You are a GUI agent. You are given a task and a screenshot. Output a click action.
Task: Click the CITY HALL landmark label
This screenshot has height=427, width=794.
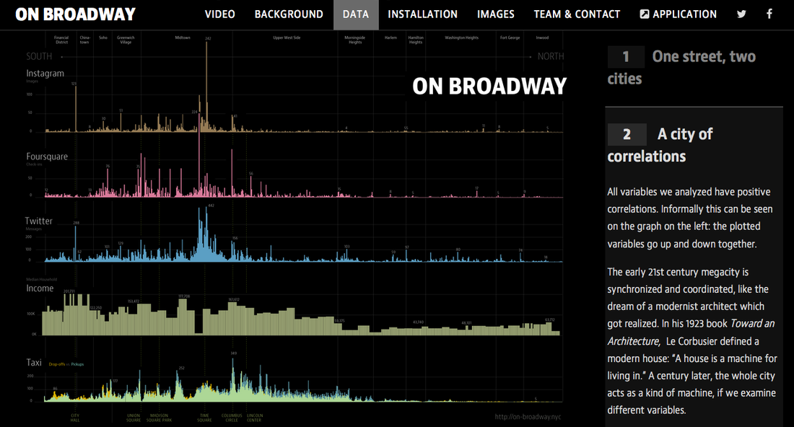tap(75, 418)
